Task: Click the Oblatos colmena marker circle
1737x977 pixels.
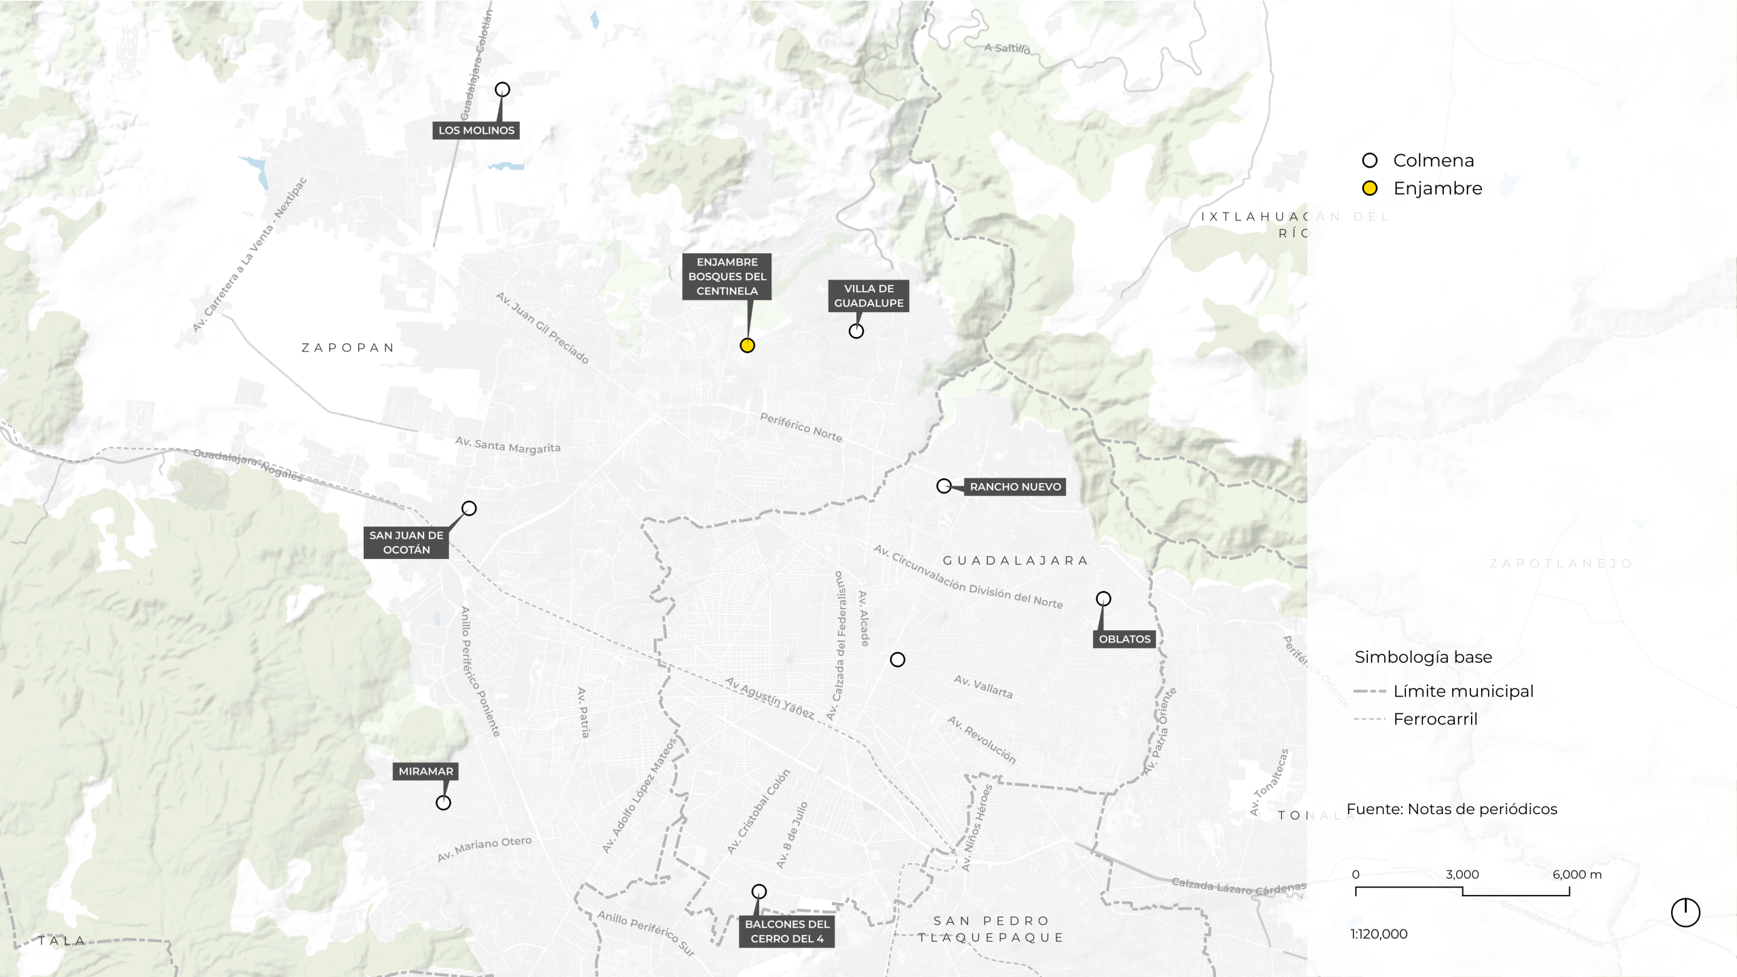Action: coord(1103,598)
